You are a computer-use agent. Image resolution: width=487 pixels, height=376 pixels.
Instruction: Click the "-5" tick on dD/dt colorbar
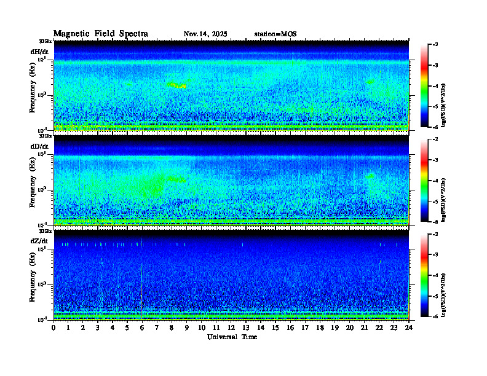[435, 202]
